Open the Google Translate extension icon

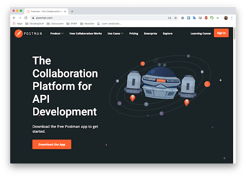(x=195, y=18)
